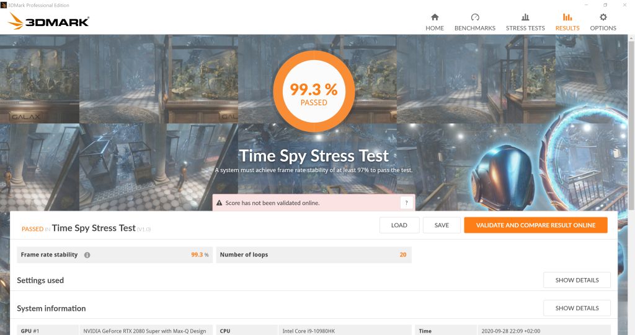
Task: Click the LOAD button
Action: pyautogui.click(x=399, y=225)
